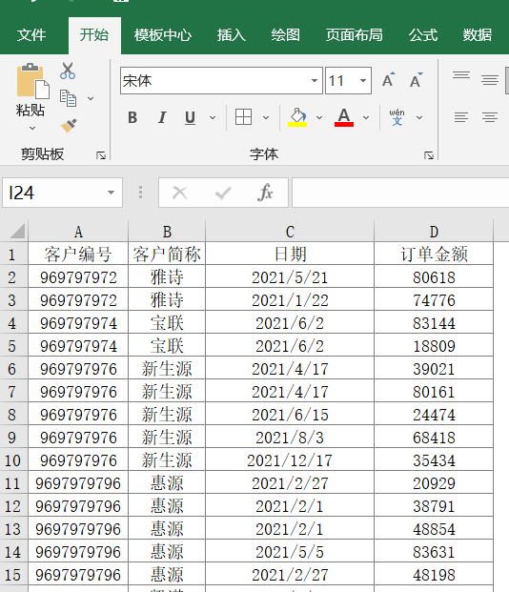Click the Copy icon in clipboard group
The height and width of the screenshot is (592, 509).
coord(68,98)
